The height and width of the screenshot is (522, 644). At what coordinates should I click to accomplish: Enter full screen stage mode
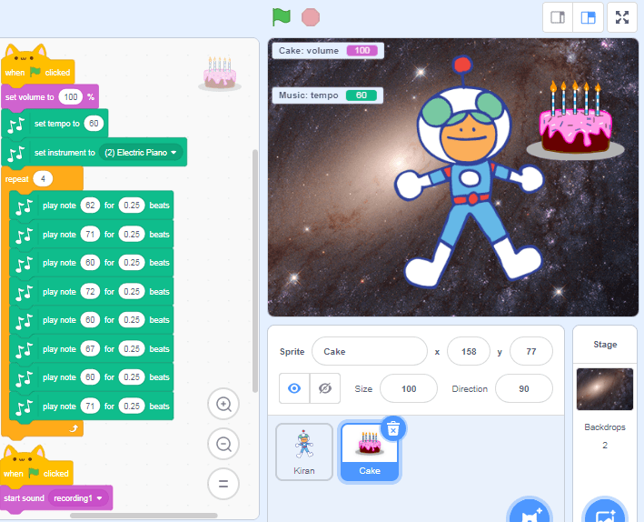[x=622, y=17]
